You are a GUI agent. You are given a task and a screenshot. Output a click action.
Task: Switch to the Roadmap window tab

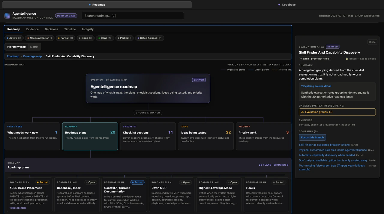[x=97, y=5]
